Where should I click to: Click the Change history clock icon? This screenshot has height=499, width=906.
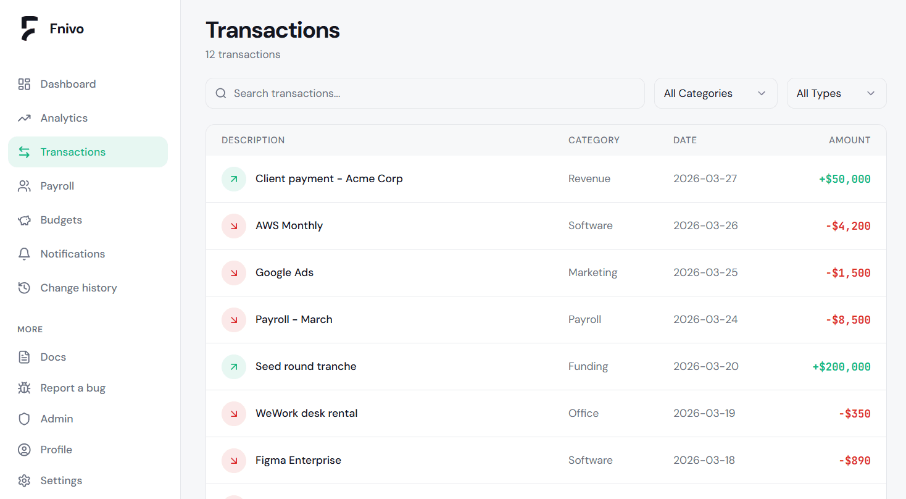pyautogui.click(x=24, y=287)
